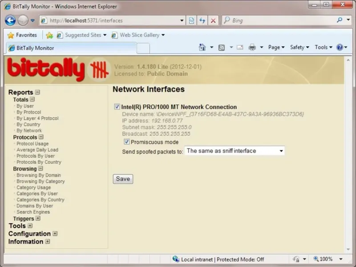The image size is (356, 267).
Task: Collapse the Protocols subsection
Action: coord(41,137)
